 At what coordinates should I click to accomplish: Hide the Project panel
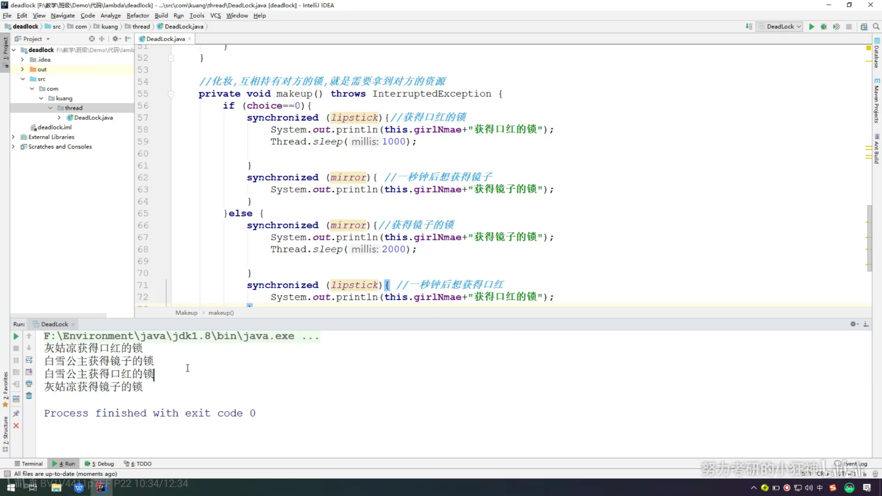(x=128, y=39)
